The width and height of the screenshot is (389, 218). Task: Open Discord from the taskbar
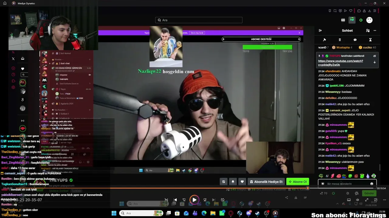tap(249, 213)
